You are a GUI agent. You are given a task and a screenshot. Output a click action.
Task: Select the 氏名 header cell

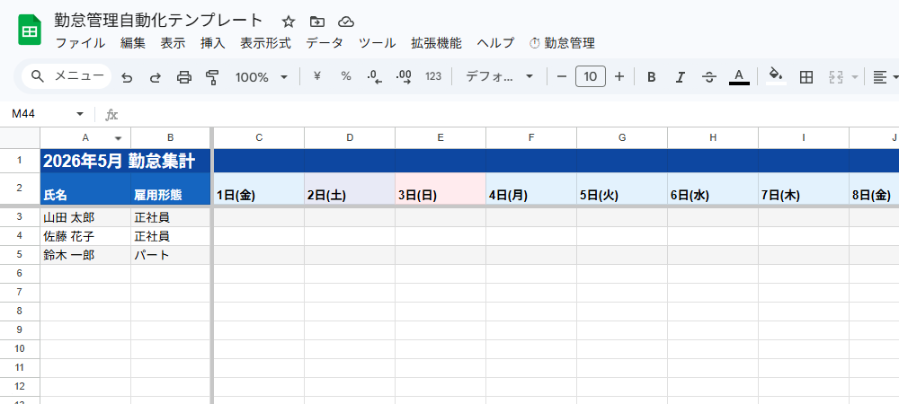point(85,189)
